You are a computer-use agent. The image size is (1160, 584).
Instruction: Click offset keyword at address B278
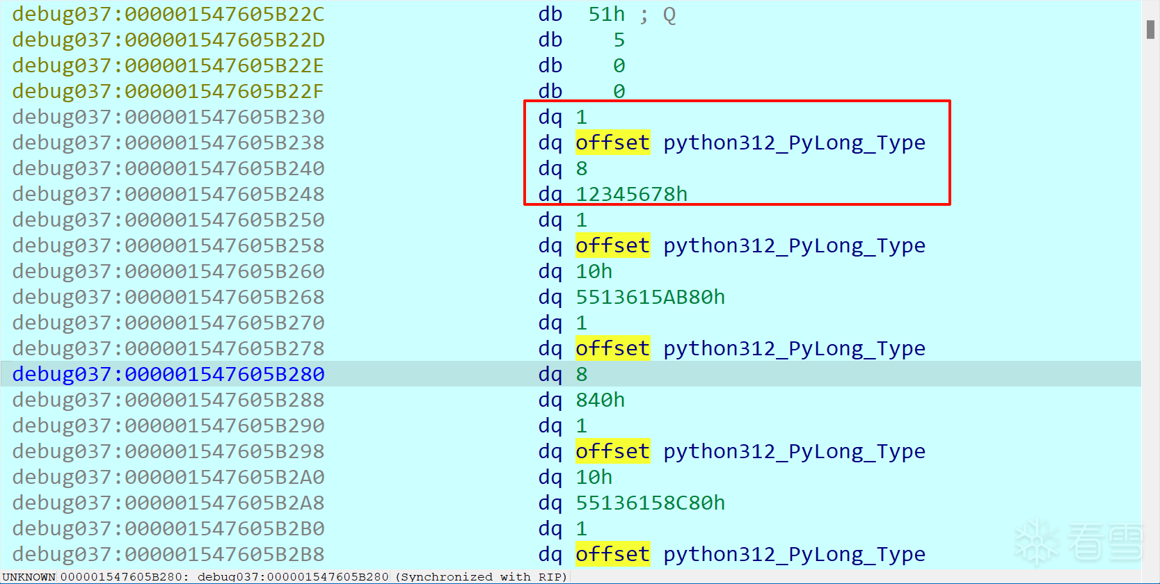click(x=613, y=348)
